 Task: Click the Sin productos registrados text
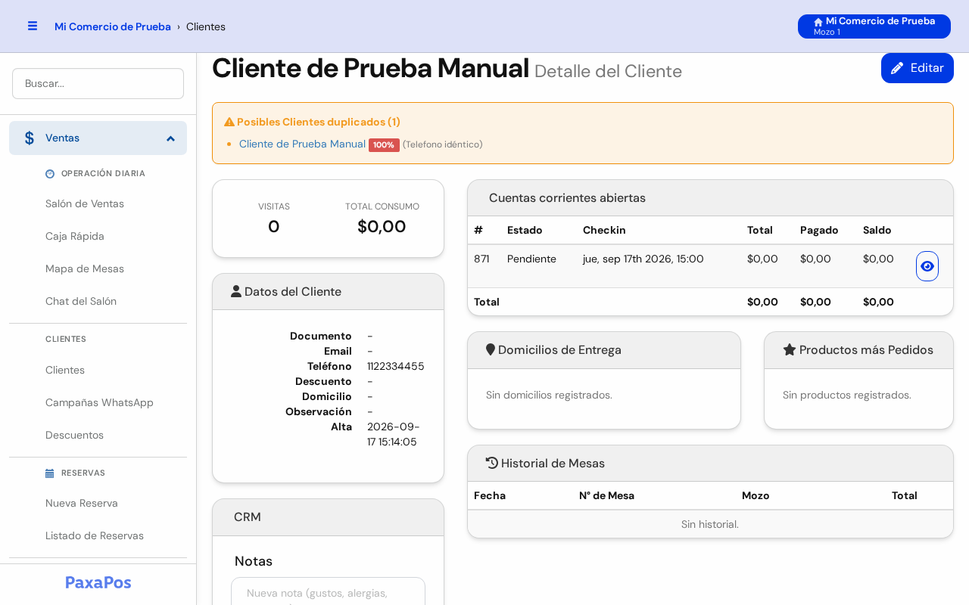(x=847, y=395)
